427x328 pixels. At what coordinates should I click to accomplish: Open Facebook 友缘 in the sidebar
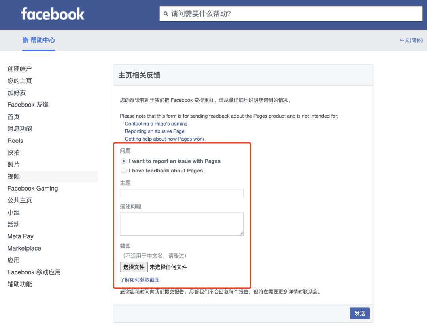tap(28, 105)
